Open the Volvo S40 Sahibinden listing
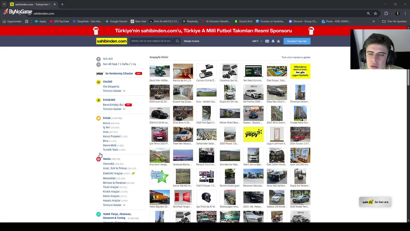Screen dimensions: 410x231 [277, 176]
